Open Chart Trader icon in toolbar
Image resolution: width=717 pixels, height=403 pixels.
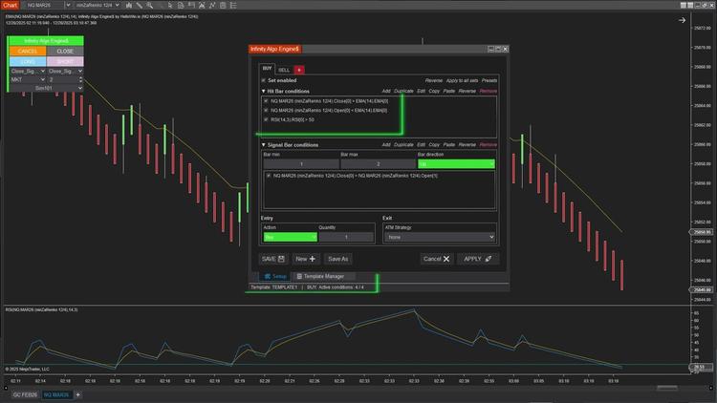tap(191, 5)
